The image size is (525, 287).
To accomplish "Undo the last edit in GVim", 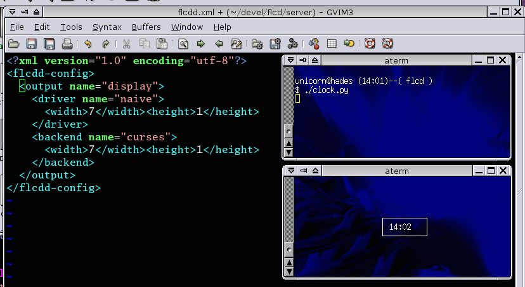I will point(88,44).
